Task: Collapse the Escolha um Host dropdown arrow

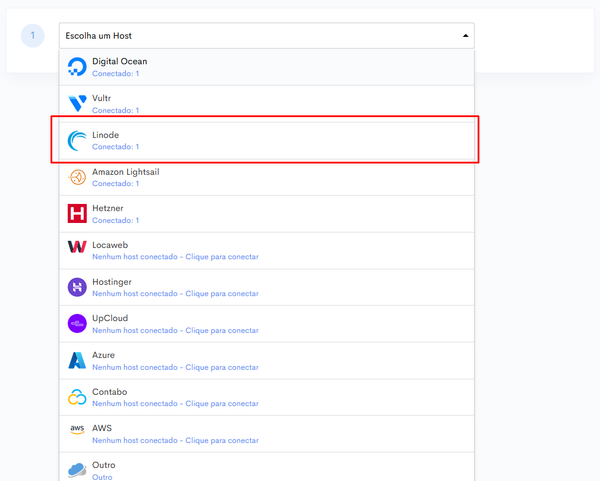Action: click(465, 36)
